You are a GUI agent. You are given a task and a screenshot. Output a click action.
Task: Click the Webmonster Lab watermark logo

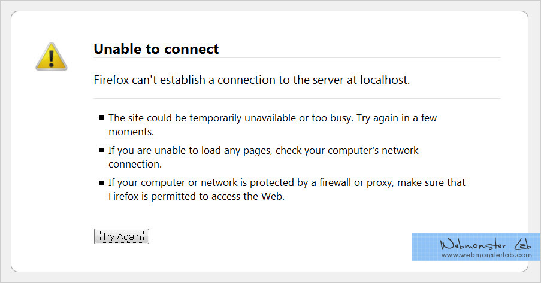486,244
